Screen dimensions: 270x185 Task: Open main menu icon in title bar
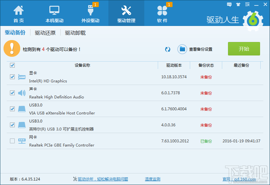point(247,4)
